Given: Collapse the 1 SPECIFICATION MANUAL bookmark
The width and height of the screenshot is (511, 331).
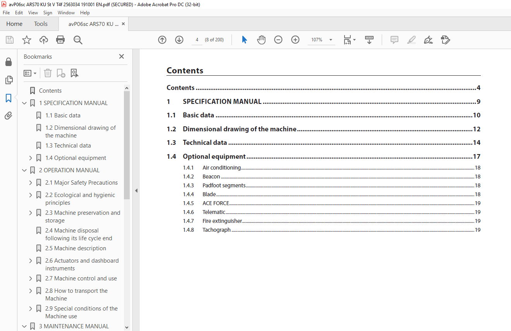Looking at the screenshot, I should click(x=25, y=103).
